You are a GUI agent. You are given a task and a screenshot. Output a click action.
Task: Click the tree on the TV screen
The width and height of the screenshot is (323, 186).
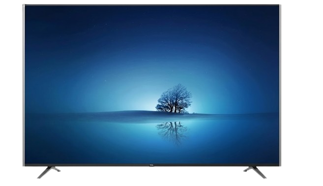174,98
